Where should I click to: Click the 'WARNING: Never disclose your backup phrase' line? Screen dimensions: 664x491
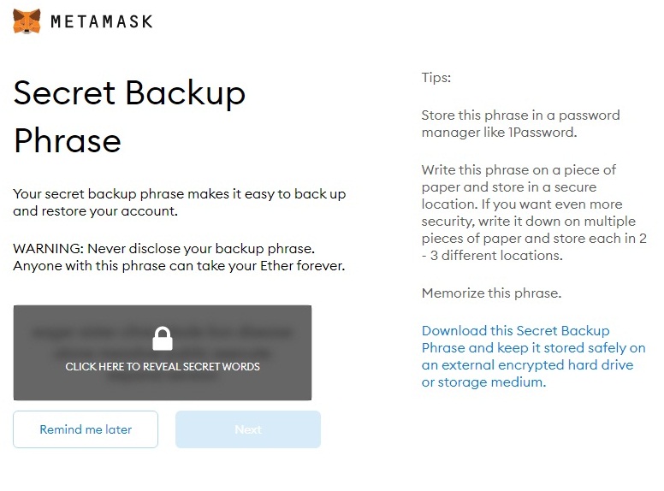point(163,248)
